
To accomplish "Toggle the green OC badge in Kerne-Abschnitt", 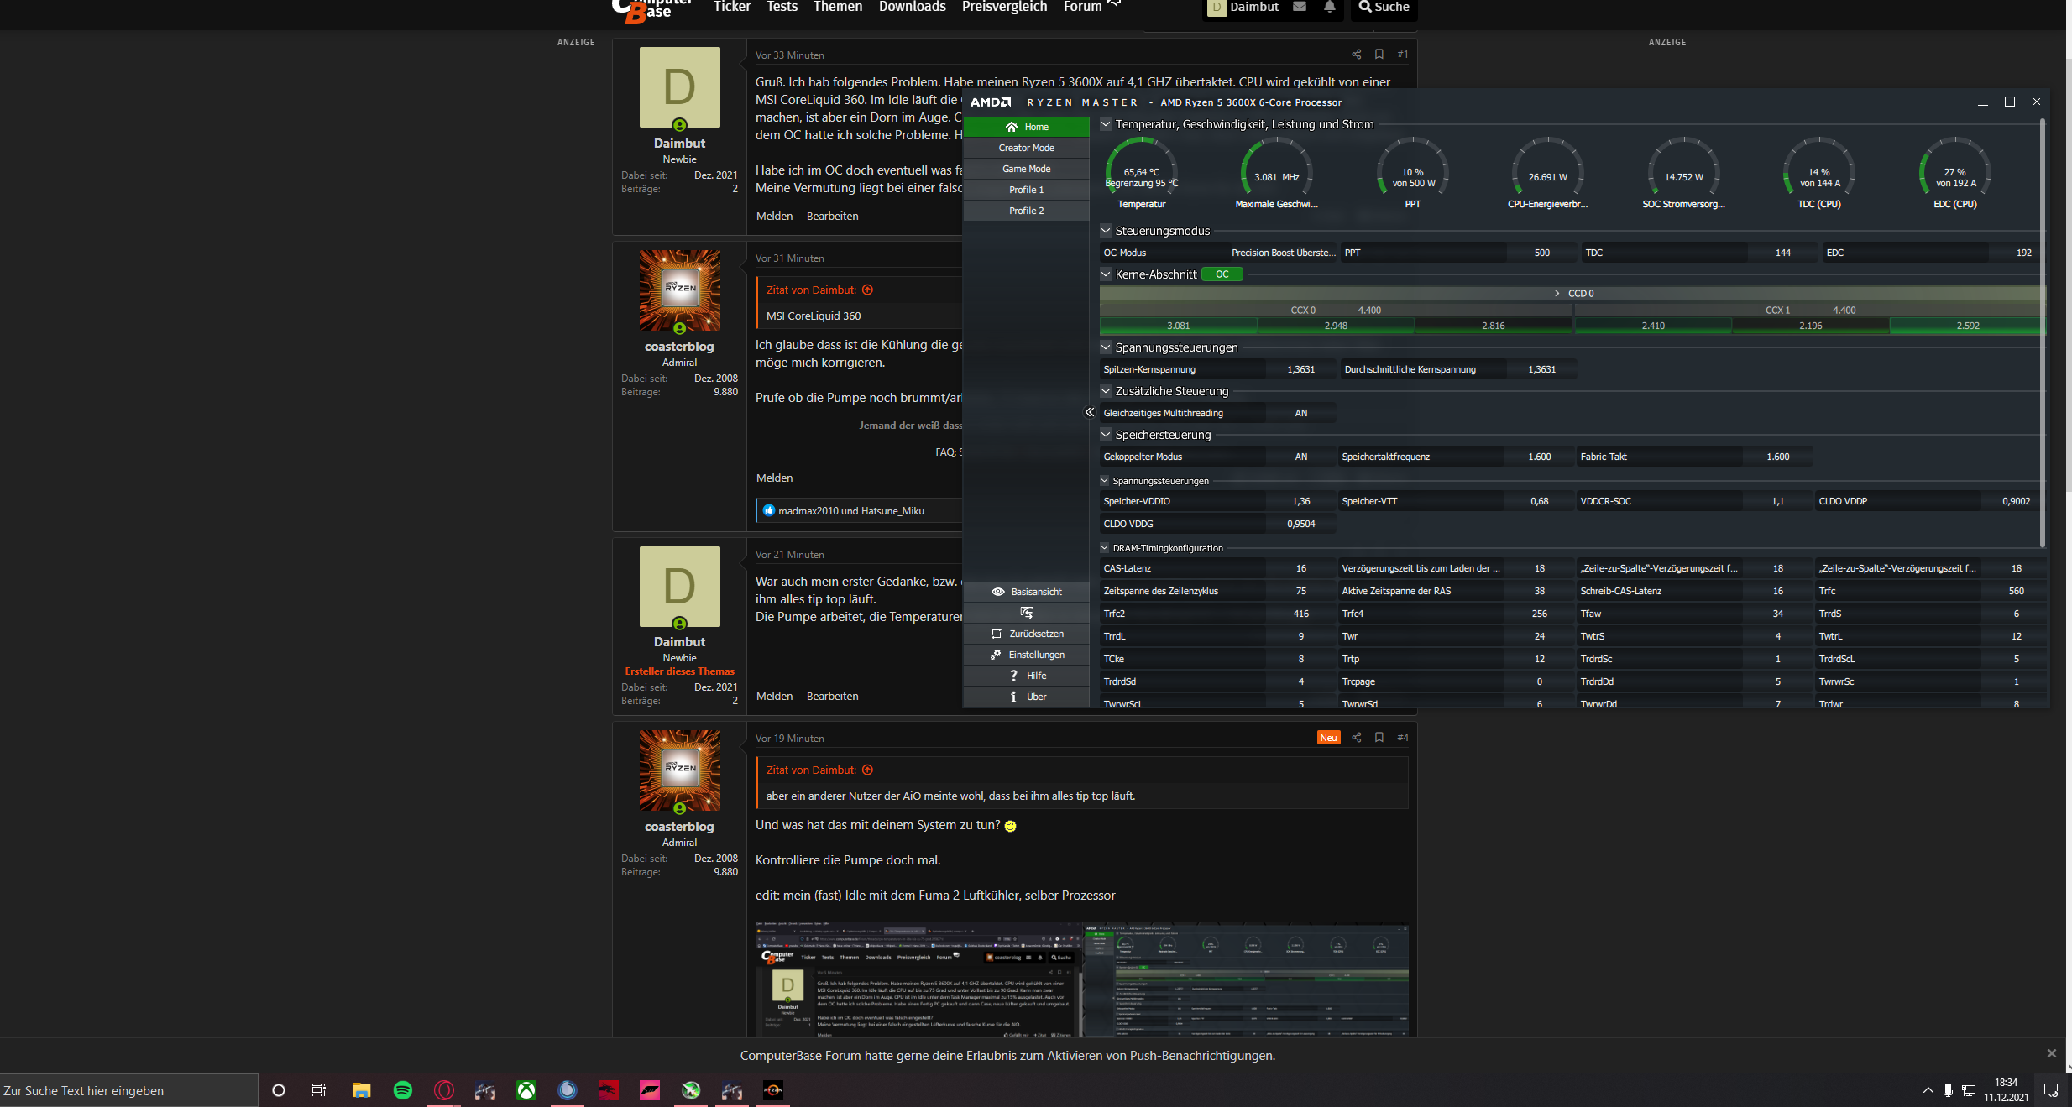I will click(1222, 274).
